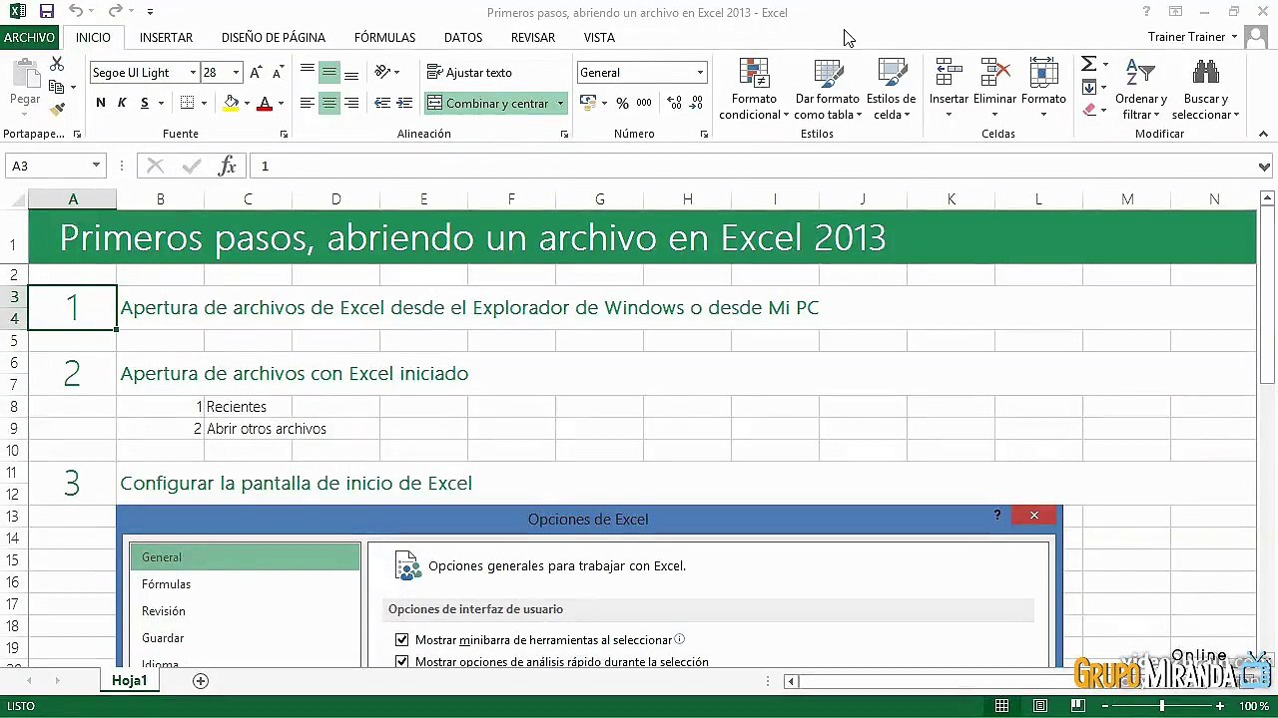
Task: Increase the font size
Action: 257,73
